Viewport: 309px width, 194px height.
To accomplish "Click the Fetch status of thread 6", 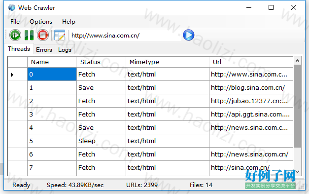I will (x=101, y=154).
